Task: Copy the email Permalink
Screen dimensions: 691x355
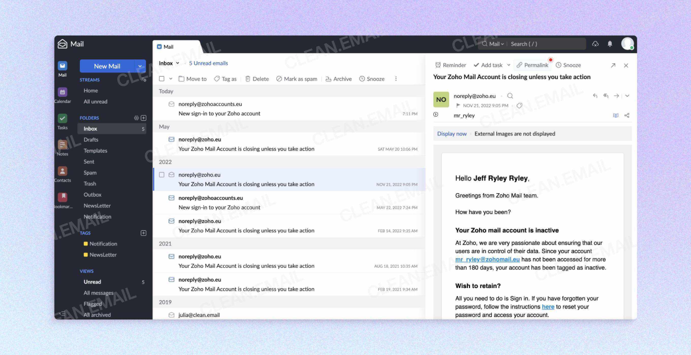Action: click(532, 65)
